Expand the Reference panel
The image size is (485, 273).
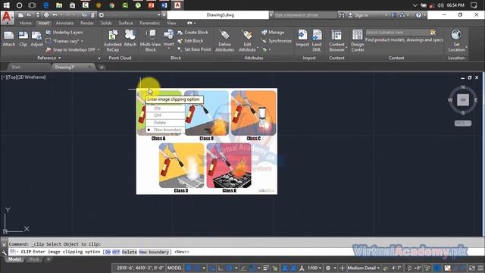coord(48,58)
